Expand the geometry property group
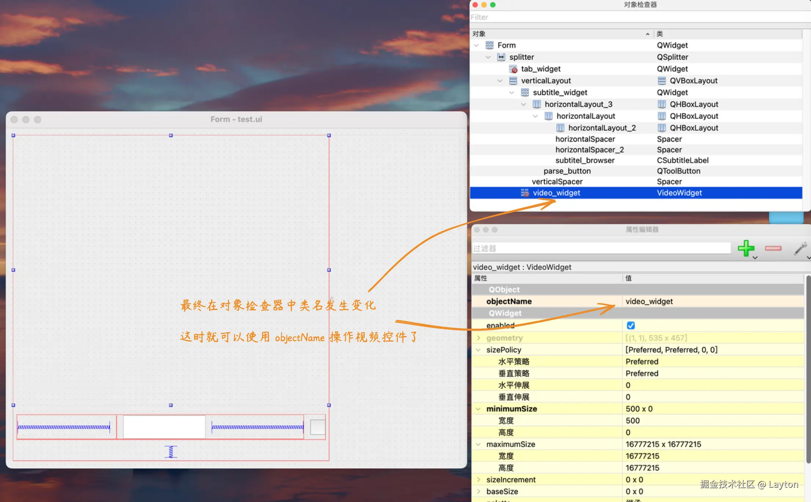This screenshot has height=502, width=811. (479, 338)
